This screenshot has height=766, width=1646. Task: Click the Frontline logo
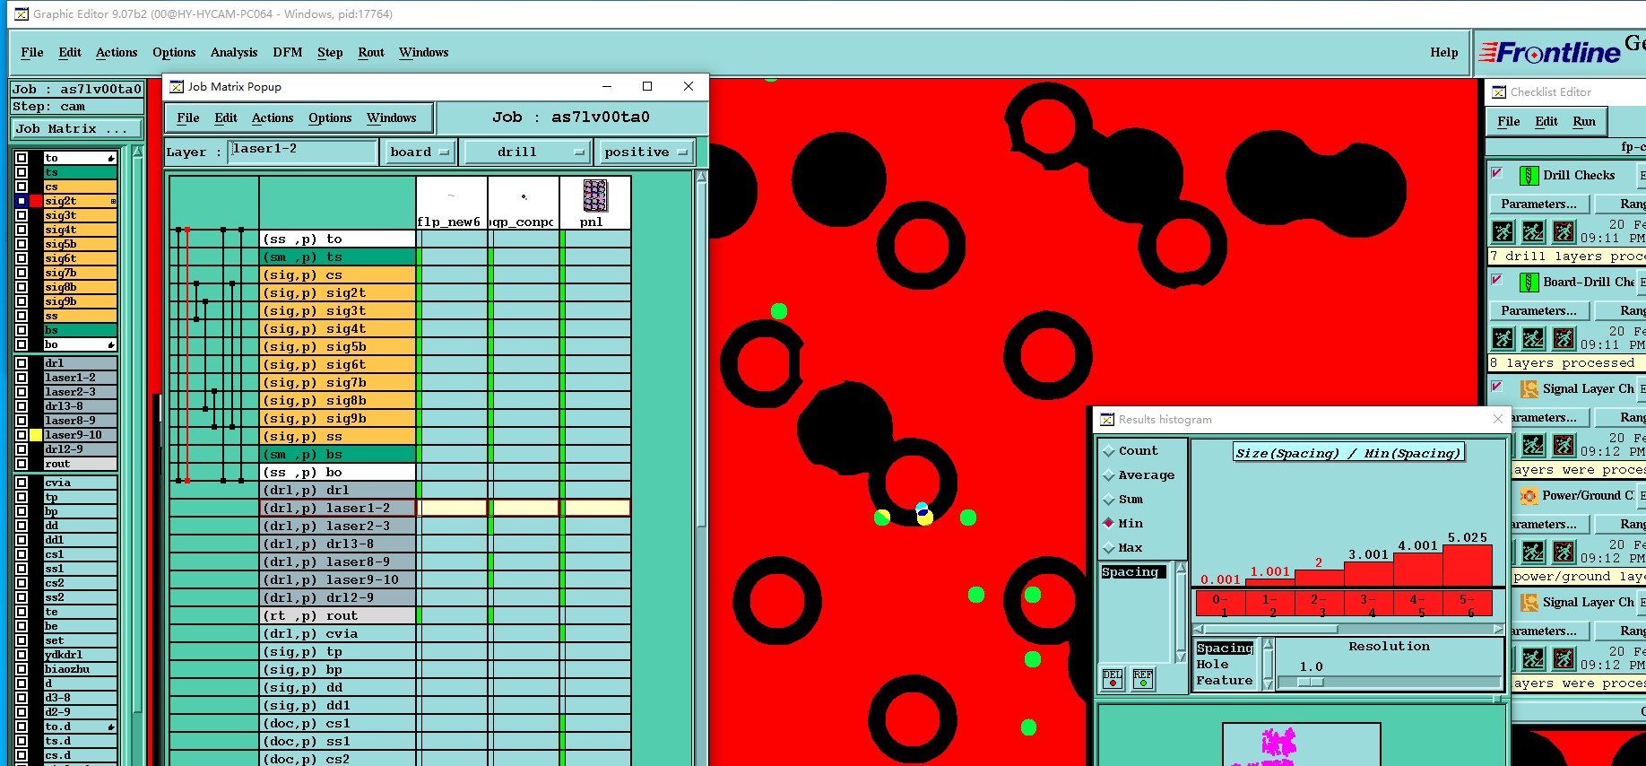(1549, 53)
